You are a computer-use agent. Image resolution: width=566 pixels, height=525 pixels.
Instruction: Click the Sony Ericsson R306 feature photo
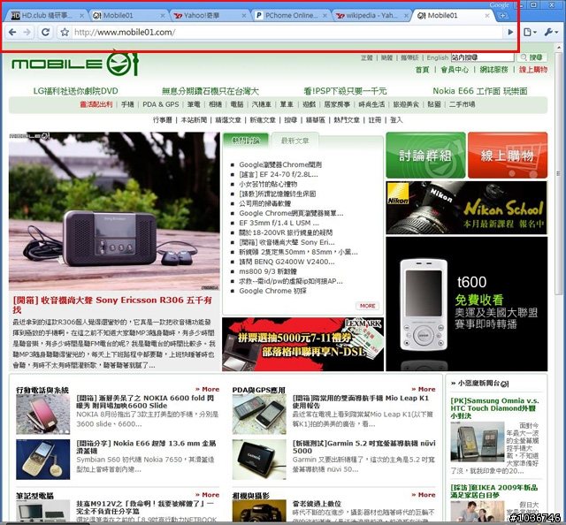[114, 211]
